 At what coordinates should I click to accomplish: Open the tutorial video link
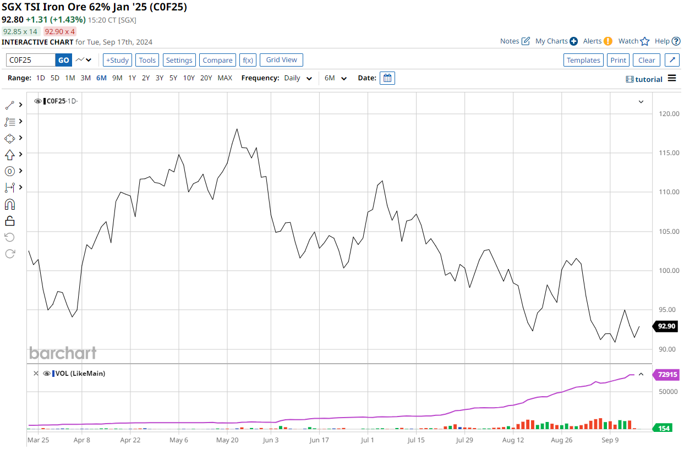pos(644,79)
